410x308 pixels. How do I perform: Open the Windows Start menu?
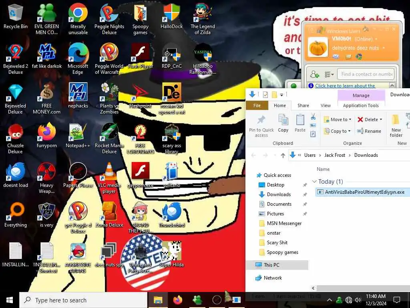click(10, 300)
